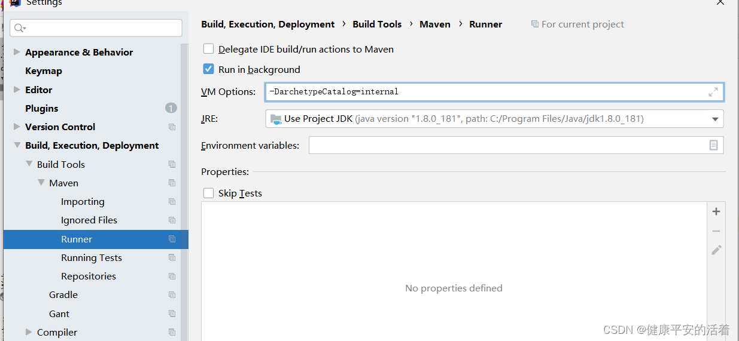Click the Environment variables field
The height and width of the screenshot is (341, 739).
point(516,145)
